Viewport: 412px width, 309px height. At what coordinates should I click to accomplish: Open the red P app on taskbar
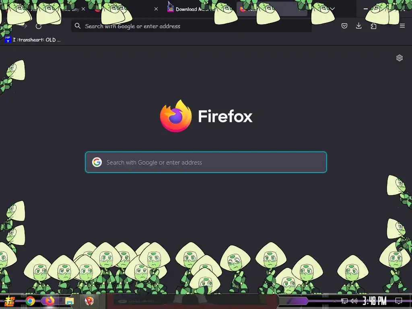tap(89, 301)
